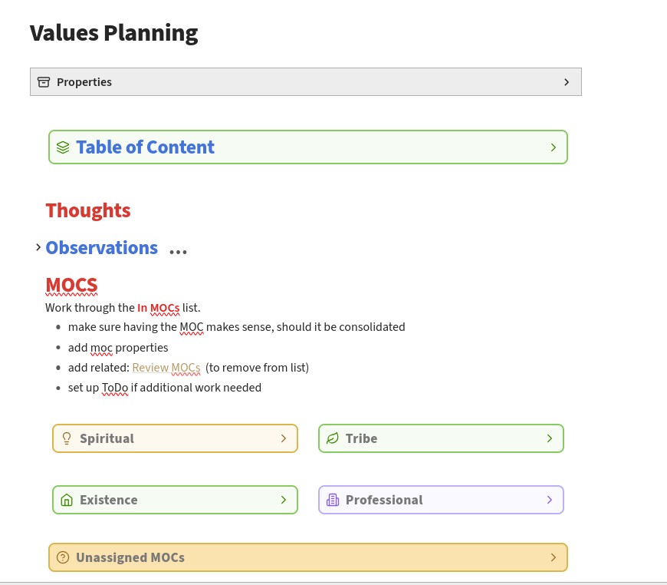Open the Existence callout chevron
This screenshot has height=585, width=667.
(284, 500)
